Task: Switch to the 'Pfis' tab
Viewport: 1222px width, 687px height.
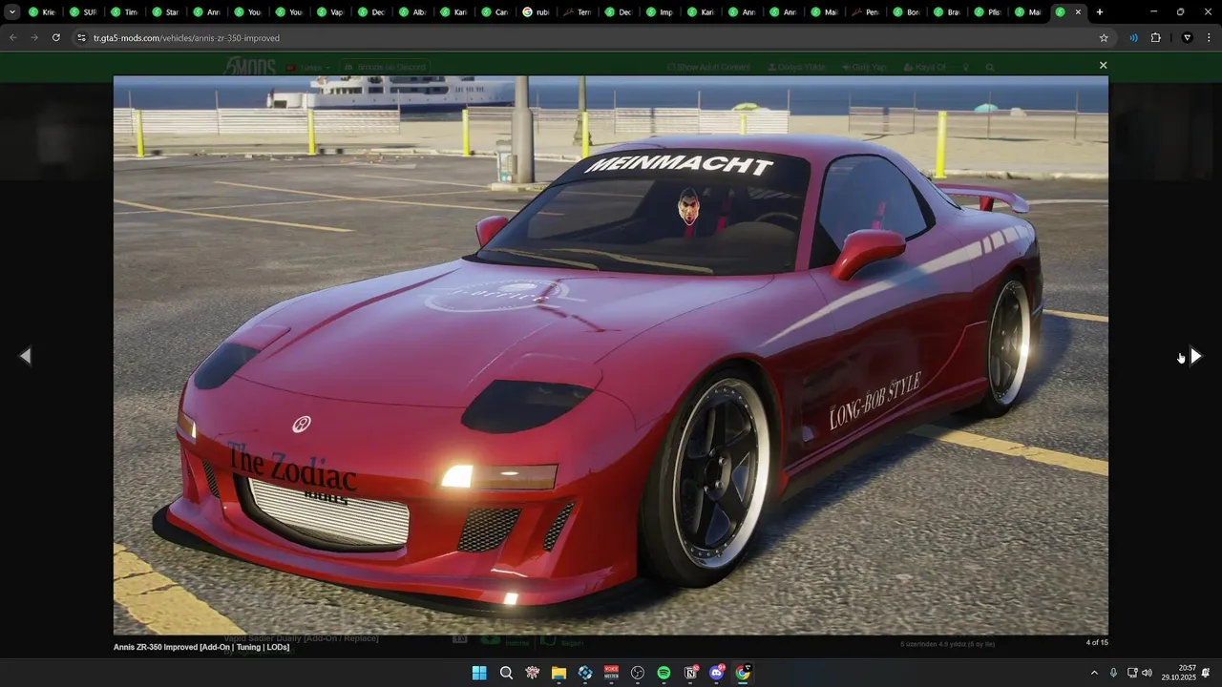Action: coord(987,12)
